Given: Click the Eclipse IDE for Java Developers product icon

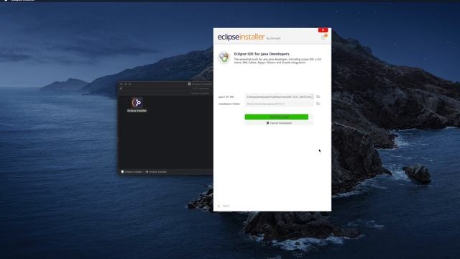Looking at the screenshot, I should coord(224,58).
